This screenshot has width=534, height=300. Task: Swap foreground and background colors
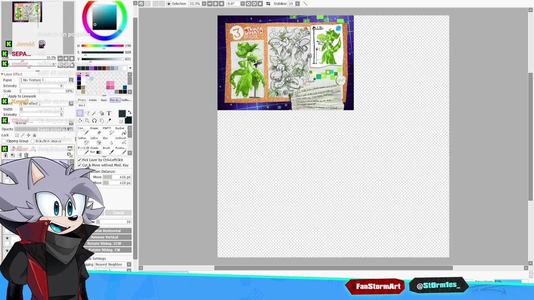coord(130,112)
